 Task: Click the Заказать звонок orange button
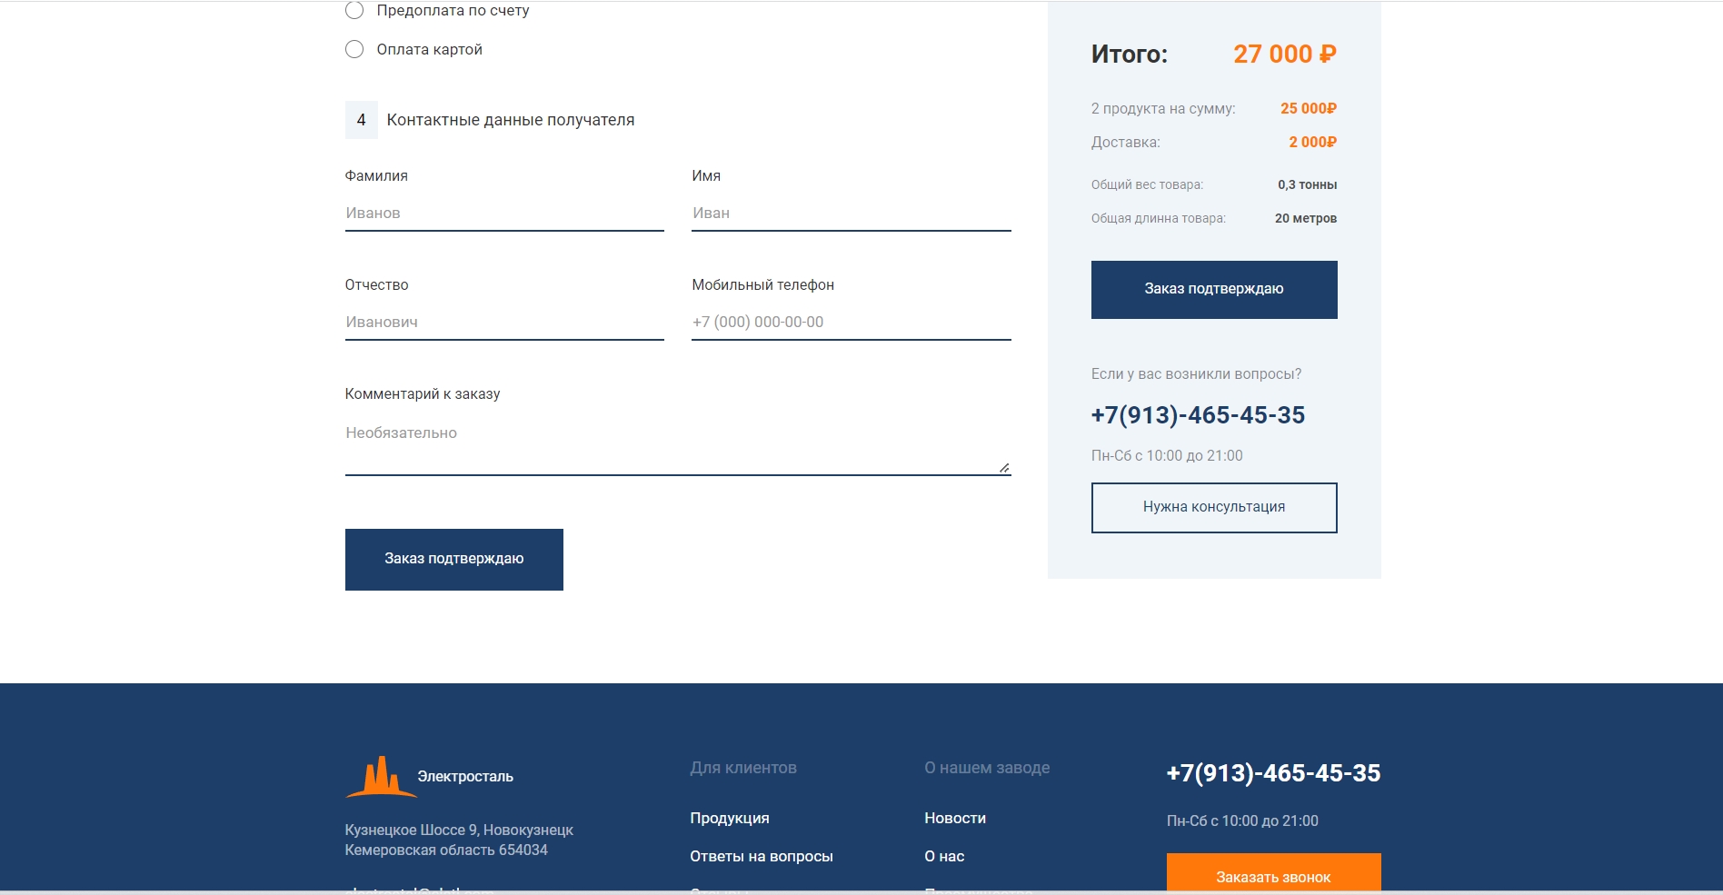[1273, 875]
